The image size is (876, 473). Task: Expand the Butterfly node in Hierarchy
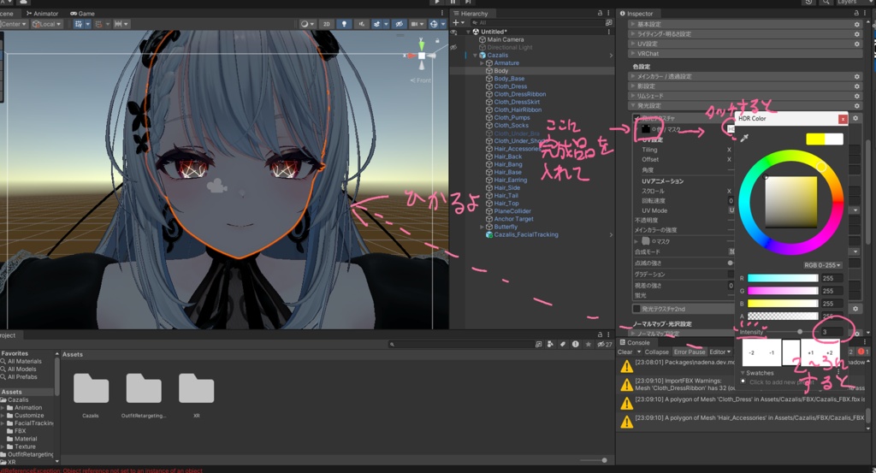pyautogui.click(x=482, y=227)
